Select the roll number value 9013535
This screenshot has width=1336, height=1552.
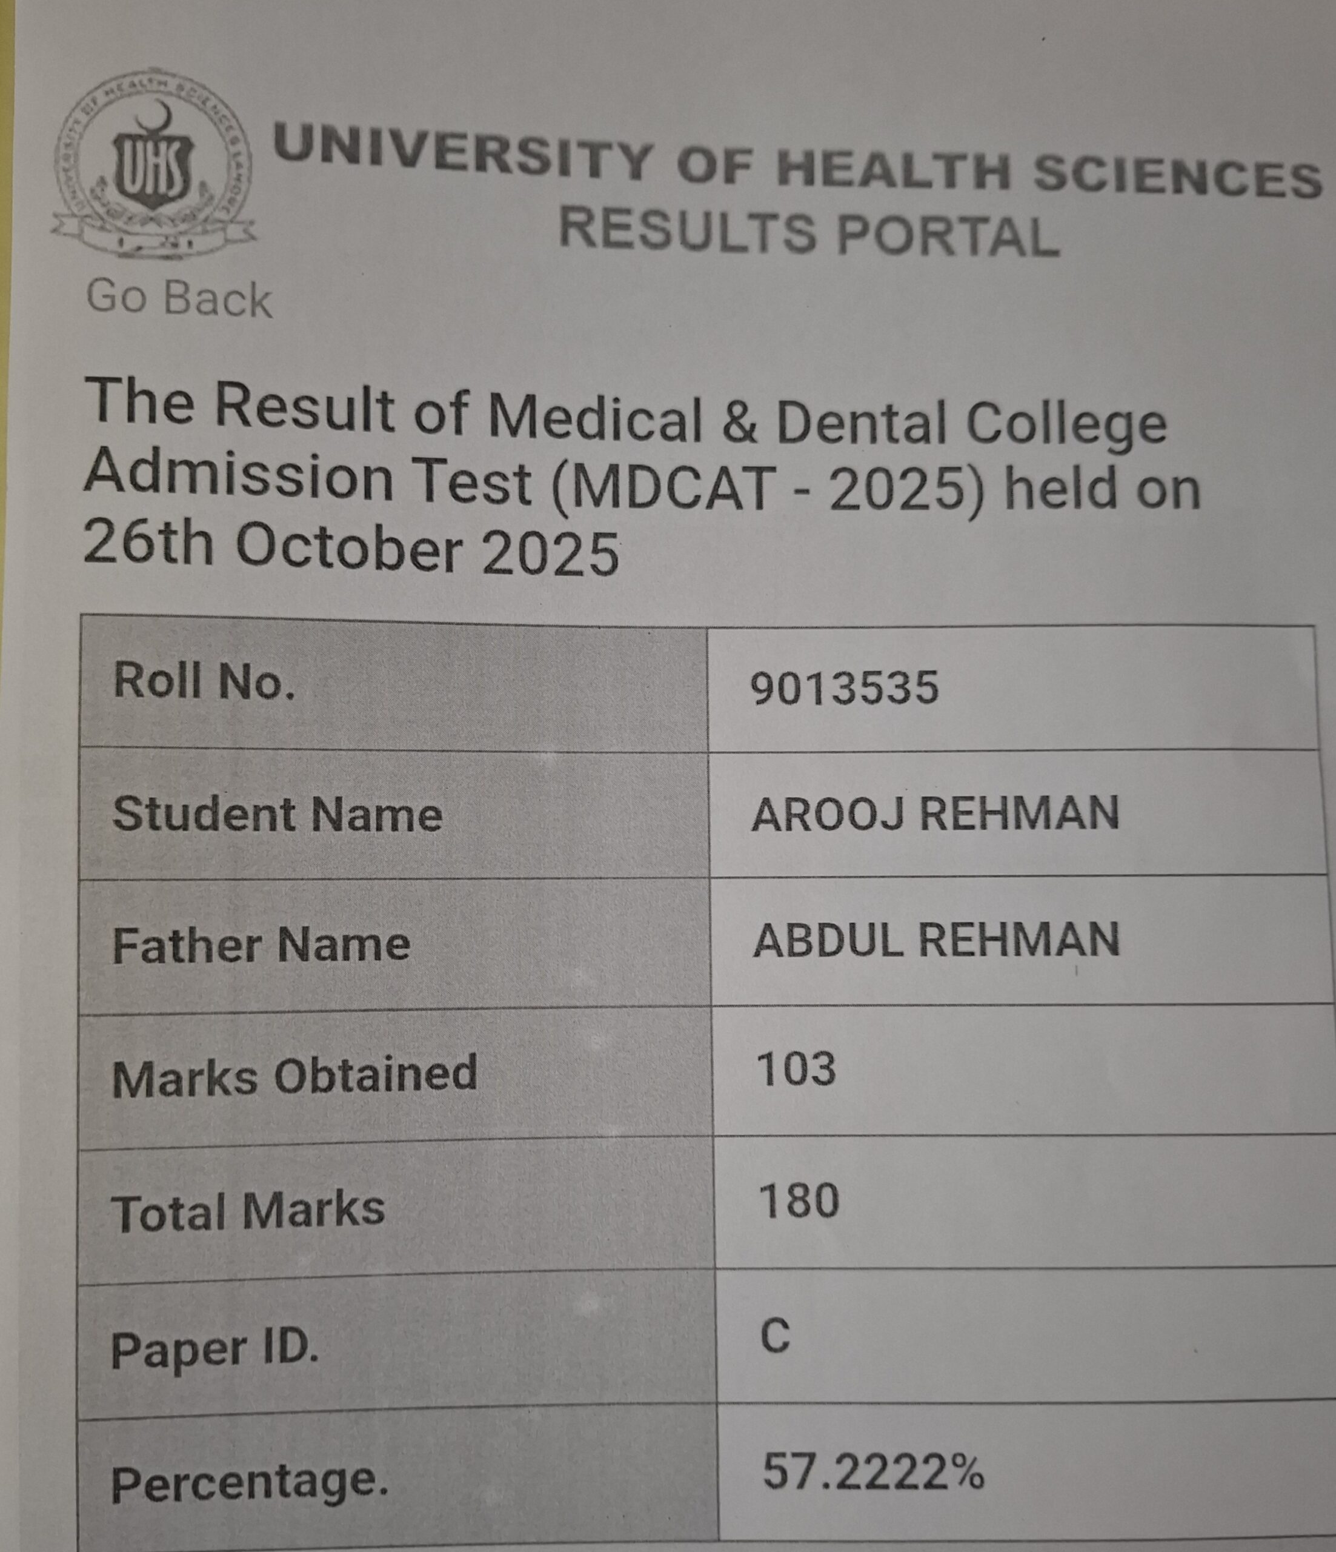pos(843,687)
